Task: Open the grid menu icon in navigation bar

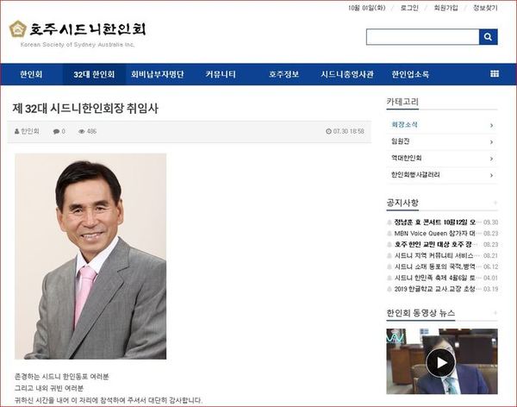Action: tap(495, 74)
